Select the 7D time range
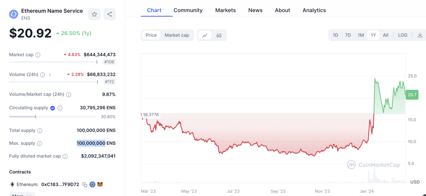The width and height of the screenshot is (426, 196). 348,35
